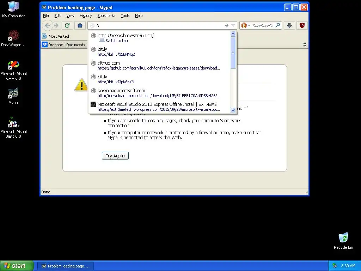Open the Downloads arrow button

click(x=289, y=25)
